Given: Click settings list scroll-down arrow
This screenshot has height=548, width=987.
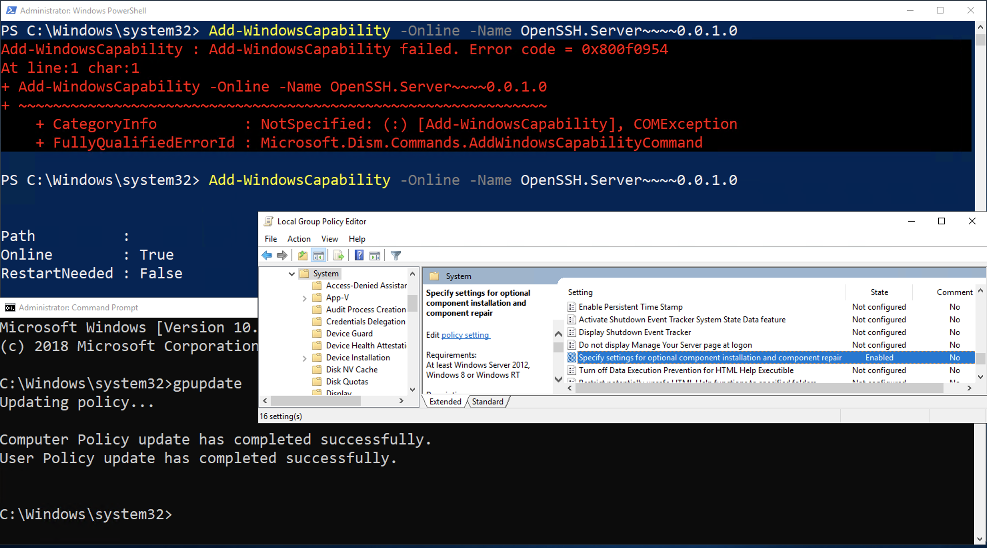Looking at the screenshot, I should coord(980,377).
